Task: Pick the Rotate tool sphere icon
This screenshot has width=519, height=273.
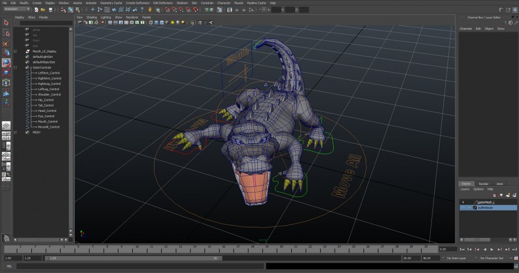Action: (6, 63)
